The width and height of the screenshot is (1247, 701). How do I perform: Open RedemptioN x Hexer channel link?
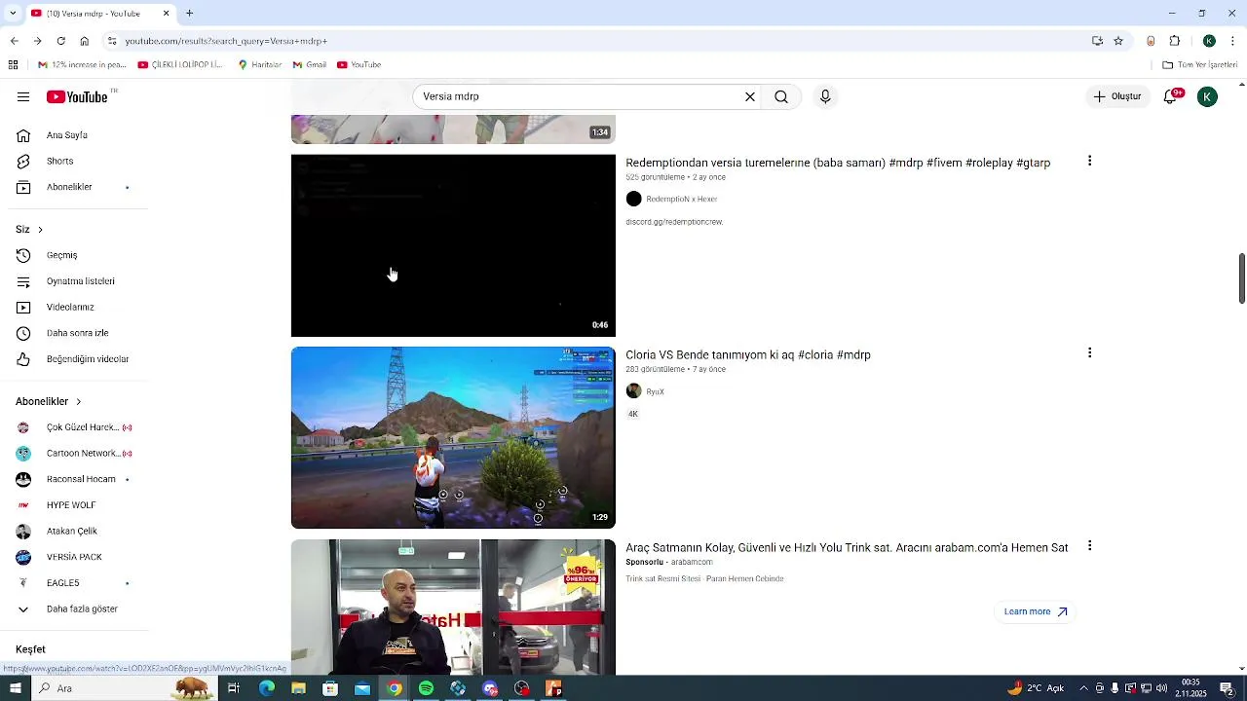[x=681, y=199]
